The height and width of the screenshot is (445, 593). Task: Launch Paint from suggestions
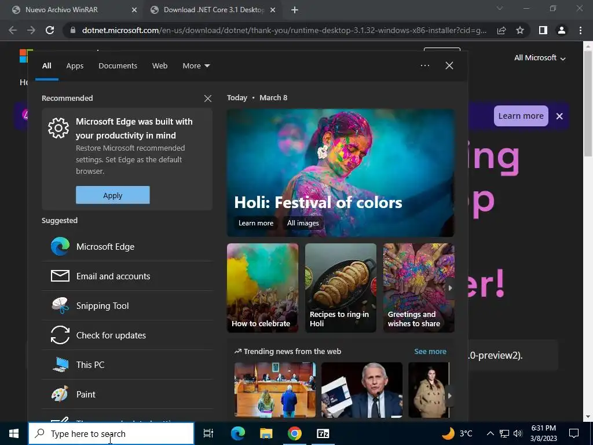click(x=127, y=394)
